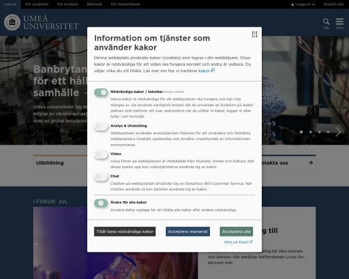Click the Acceptera alla button
This screenshot has height=279, width=349.
pyautogui.click(x=236, y=231)
